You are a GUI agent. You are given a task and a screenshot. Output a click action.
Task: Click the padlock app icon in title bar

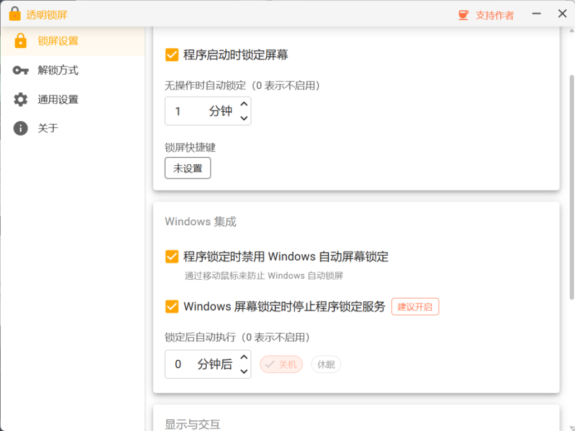[x=15, y=13]
